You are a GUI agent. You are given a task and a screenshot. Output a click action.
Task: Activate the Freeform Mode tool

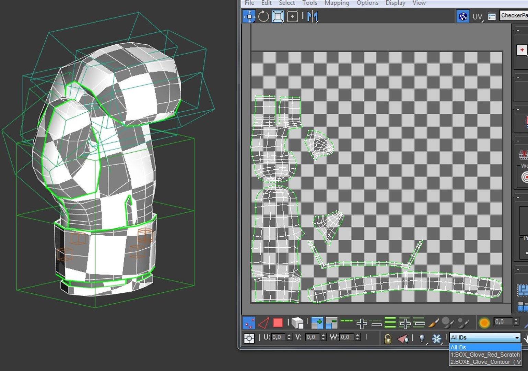[292, 16]
